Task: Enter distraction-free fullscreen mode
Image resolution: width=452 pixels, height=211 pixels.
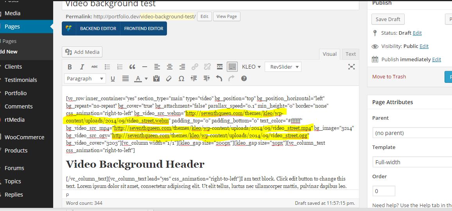Action: (x=351, y=67)
